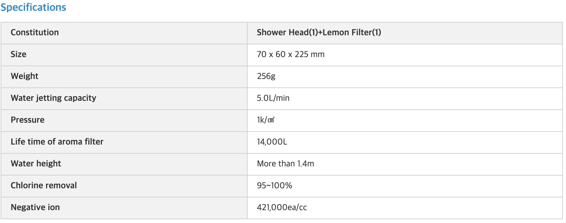The height and width of the screenshot is (223, 566).
Task: Select the Water height label
Action: (x=36, y=164)
